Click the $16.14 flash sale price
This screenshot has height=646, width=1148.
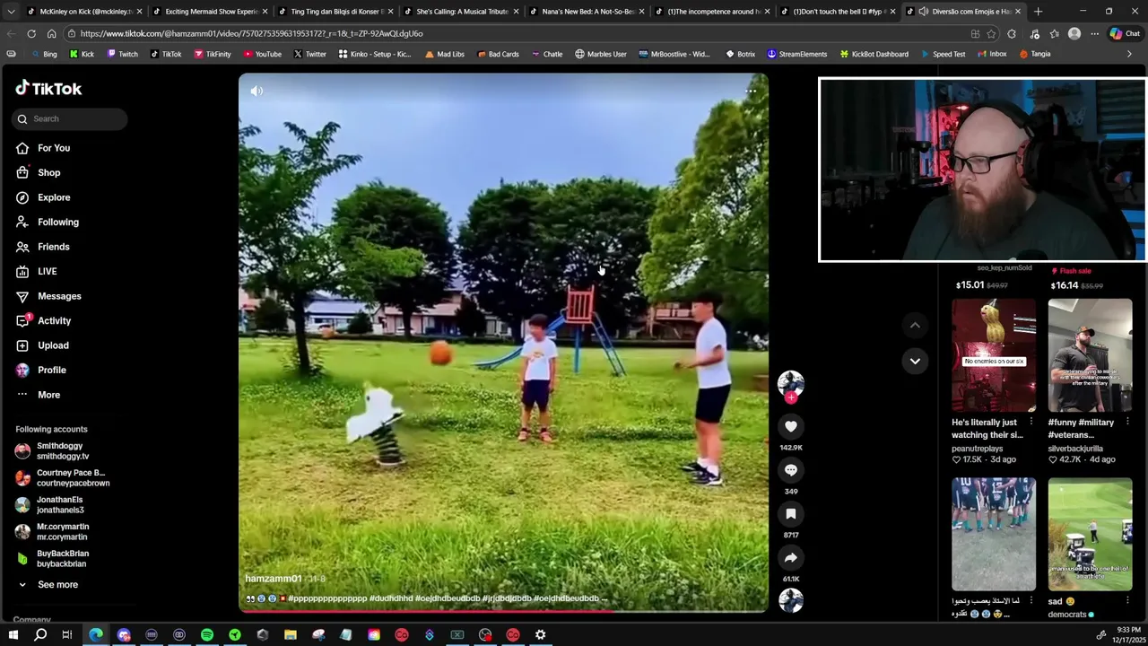1065,285
